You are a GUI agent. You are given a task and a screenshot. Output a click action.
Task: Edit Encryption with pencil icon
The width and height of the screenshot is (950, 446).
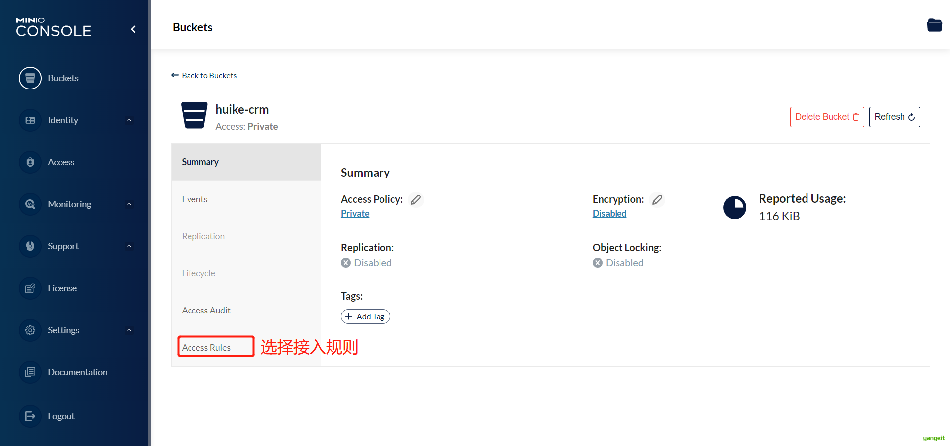(657, 199)
